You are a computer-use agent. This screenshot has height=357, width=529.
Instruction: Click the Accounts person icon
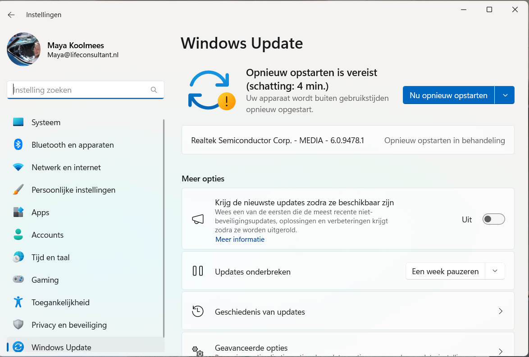18,235
